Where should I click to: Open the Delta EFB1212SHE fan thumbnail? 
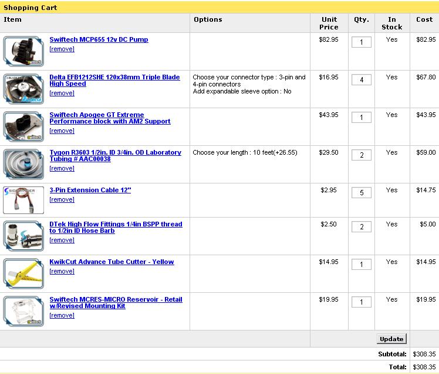[x=23, y=89]
